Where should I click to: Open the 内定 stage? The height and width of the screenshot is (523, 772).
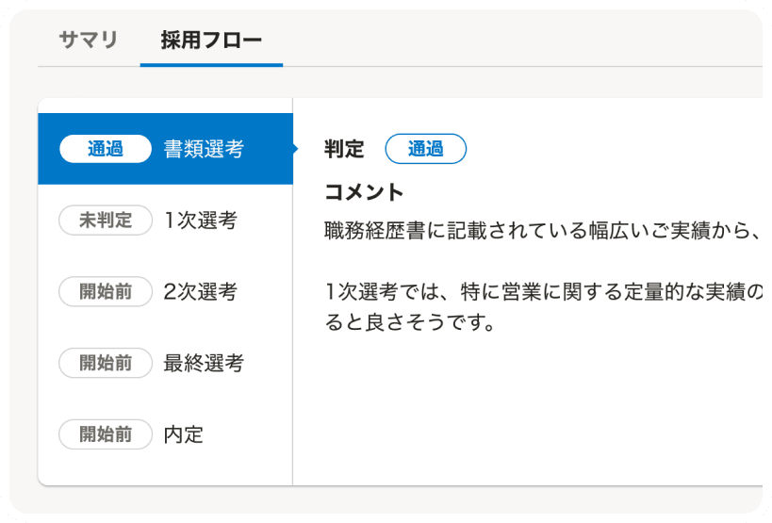pyautogui.click(x=183, y=434)
